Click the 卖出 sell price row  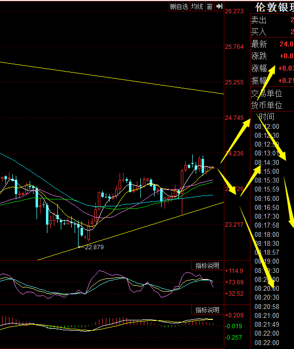(272, 20)
